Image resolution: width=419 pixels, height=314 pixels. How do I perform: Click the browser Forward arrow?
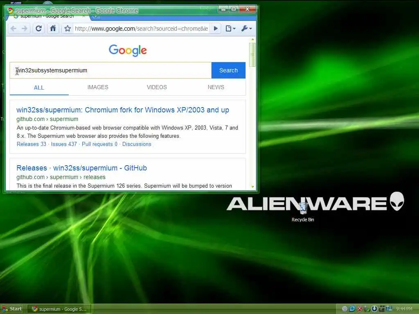pos(24,29)
